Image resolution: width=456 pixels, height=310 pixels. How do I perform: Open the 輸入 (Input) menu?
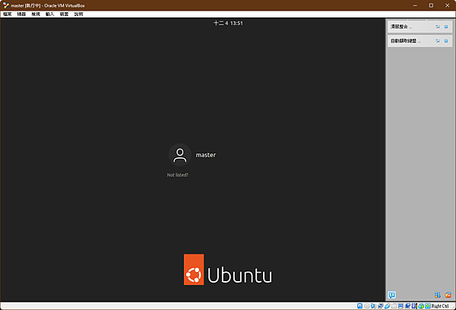point(49,14)
